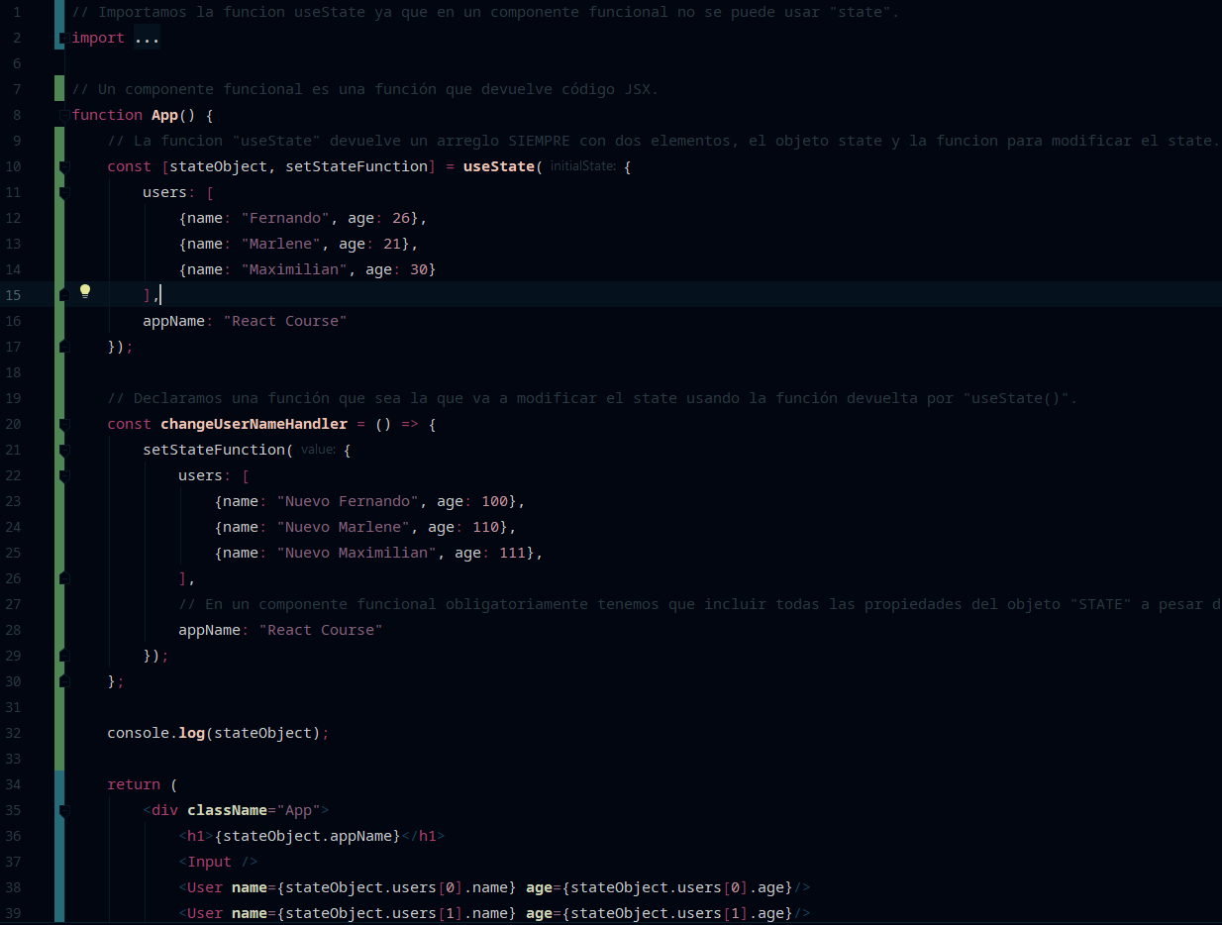Viewport: 1222px width, 925px height.
Task: Click the initialState inlay hint on useState
Action: pos(583,166)
